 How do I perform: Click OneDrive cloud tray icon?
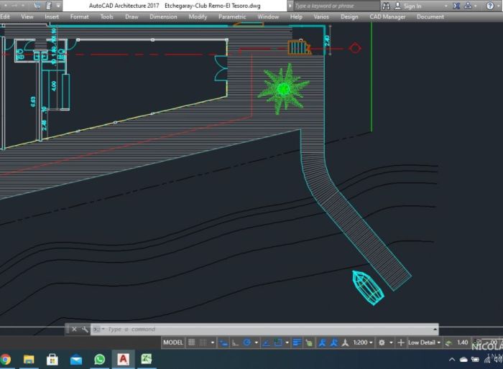463,360
